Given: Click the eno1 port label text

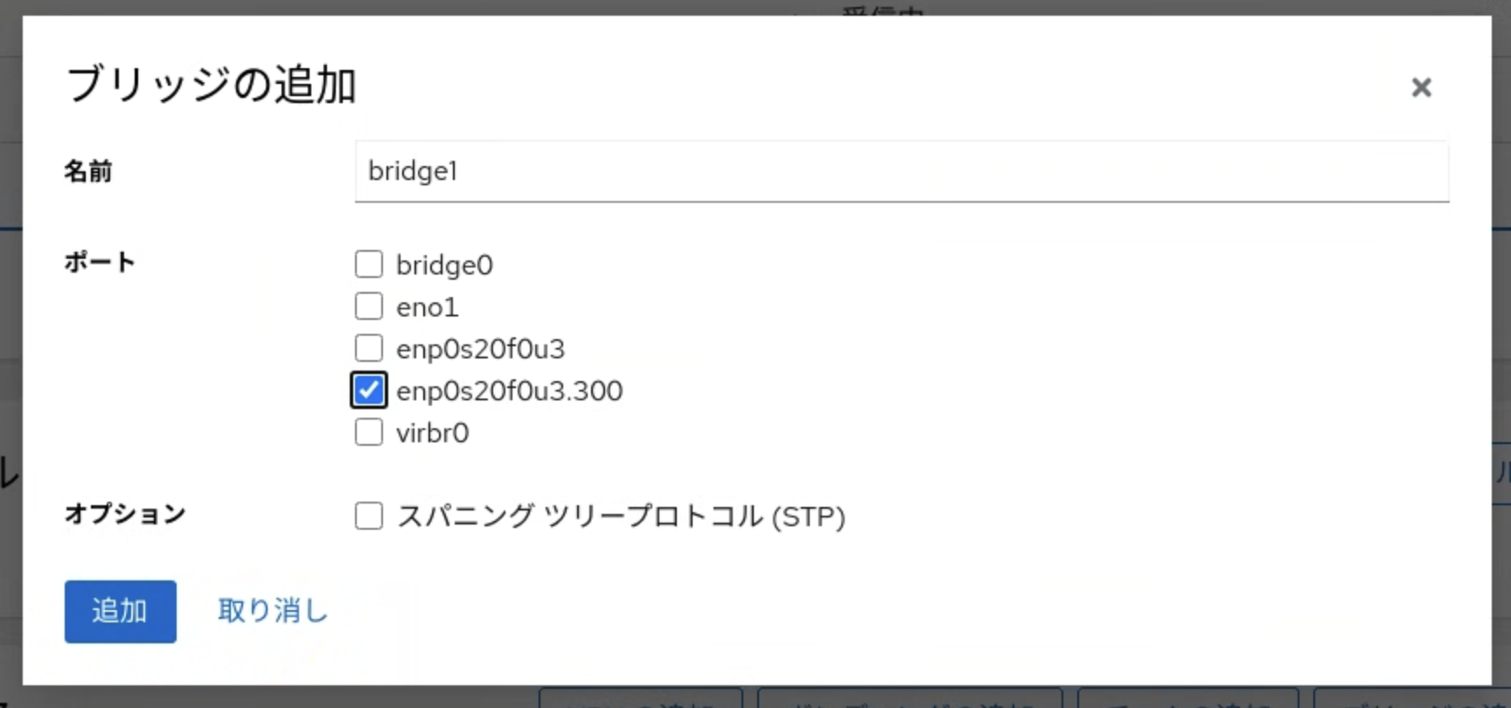Looking at the screenshot, I should coord(428,306).
